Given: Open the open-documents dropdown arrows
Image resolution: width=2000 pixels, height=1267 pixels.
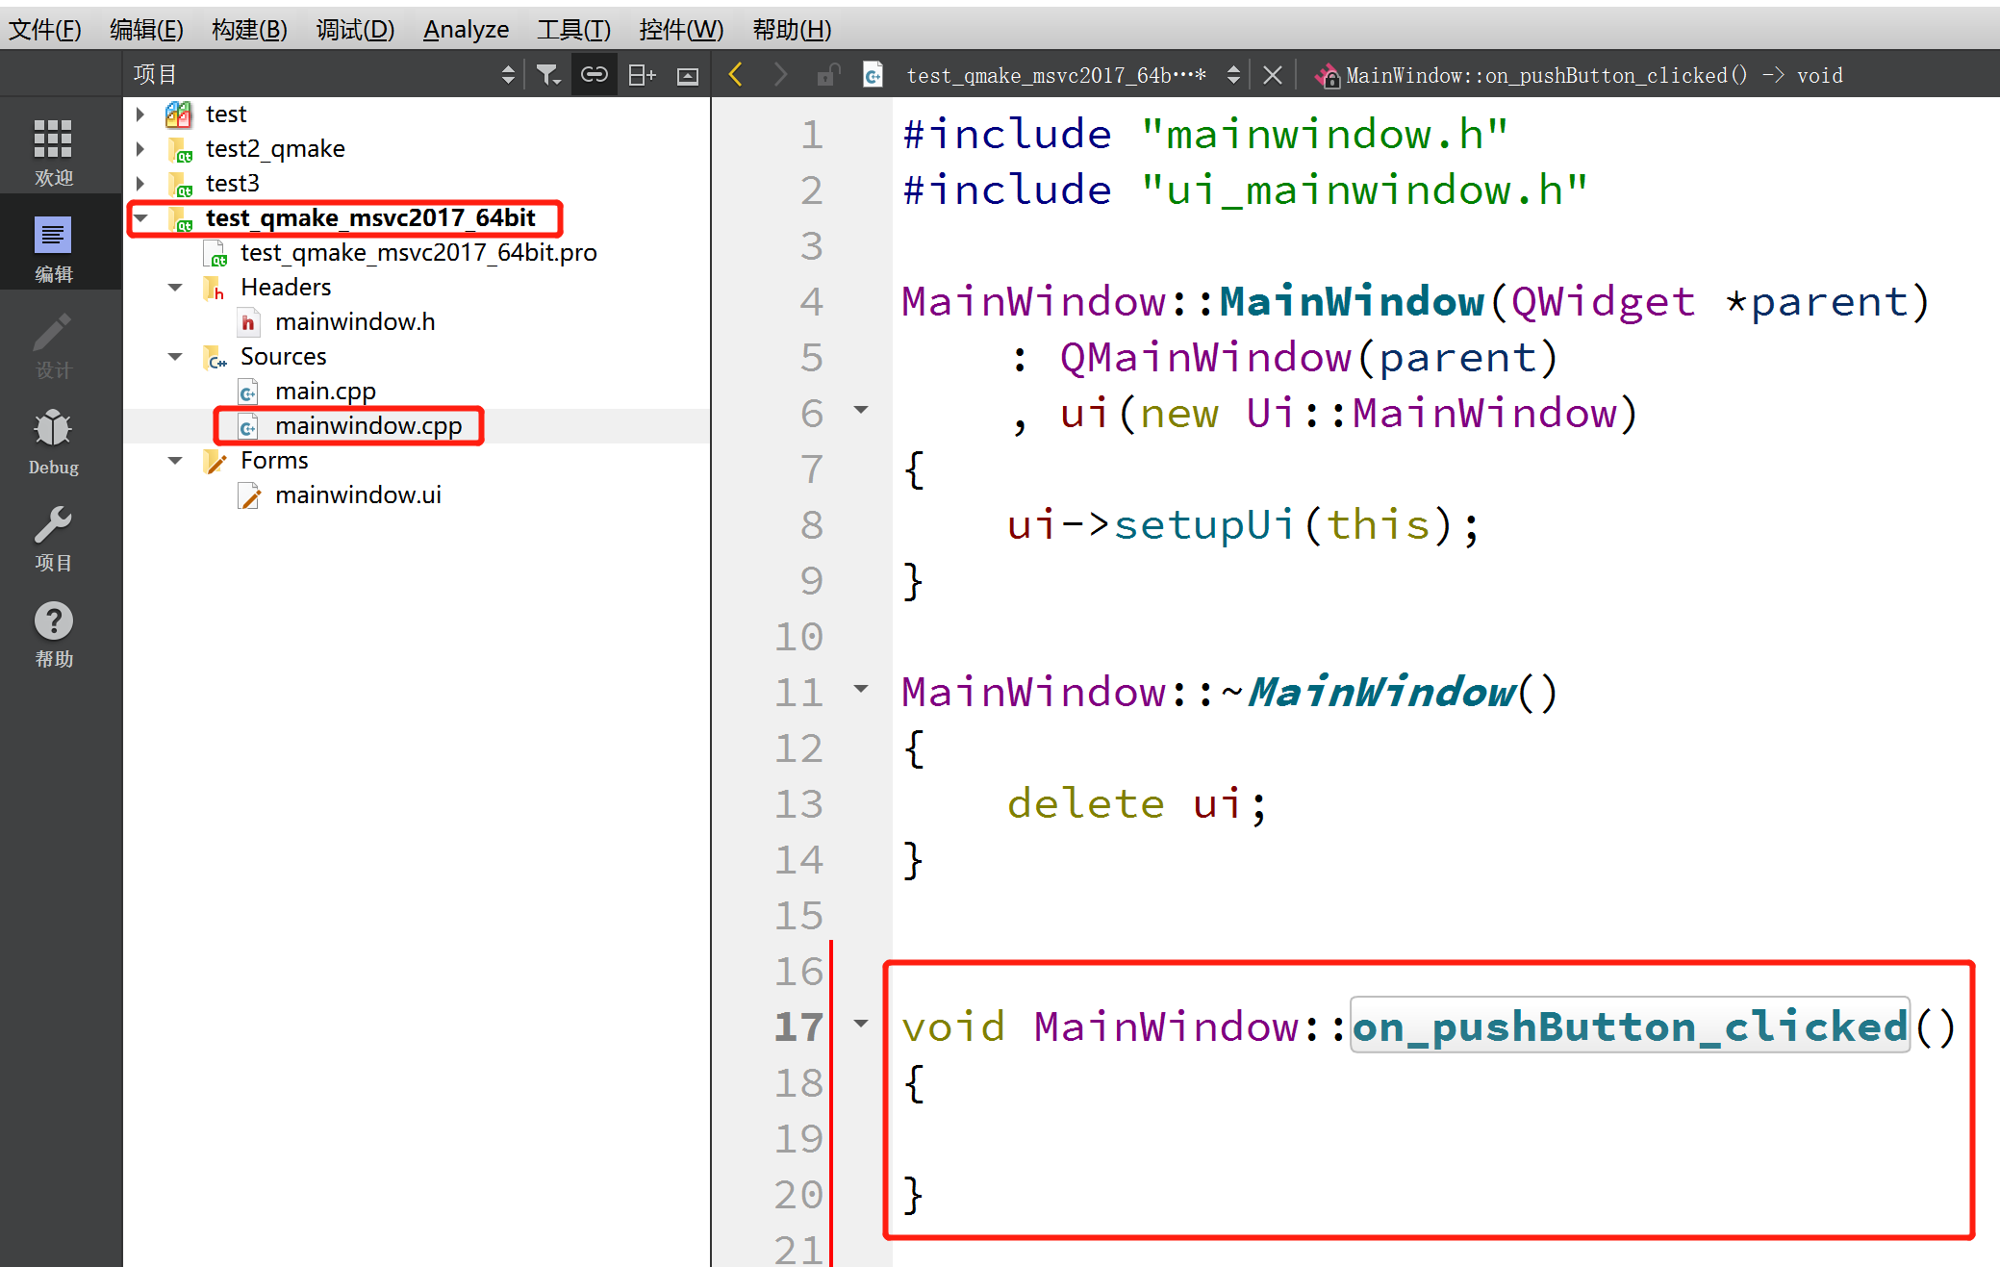Looking at the screenshot, I should pos(1233,75).
